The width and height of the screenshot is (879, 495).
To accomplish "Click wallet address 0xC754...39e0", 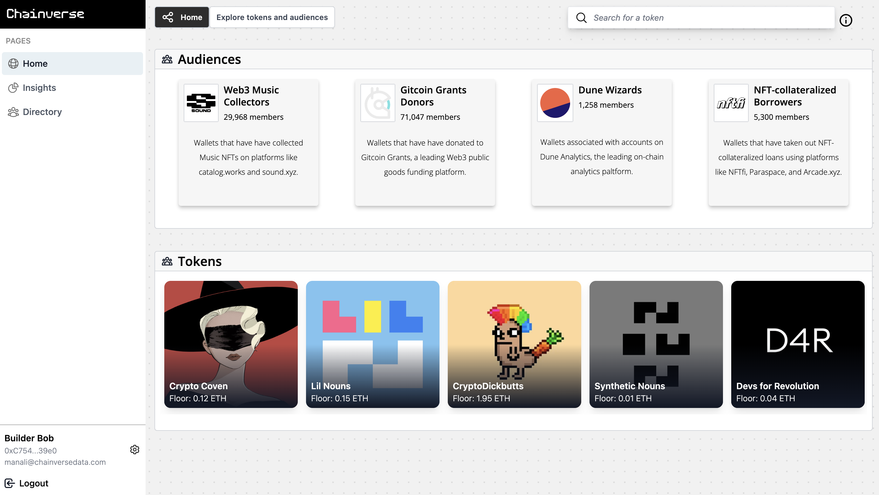I will click(31, 451).
